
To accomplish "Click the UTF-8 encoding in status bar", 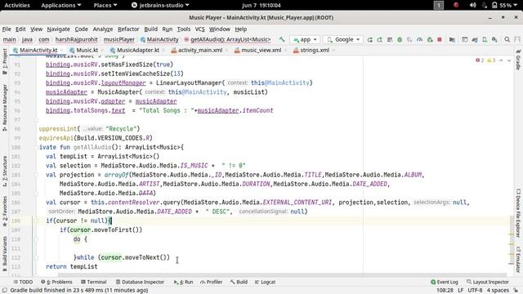I will [475, 291].
